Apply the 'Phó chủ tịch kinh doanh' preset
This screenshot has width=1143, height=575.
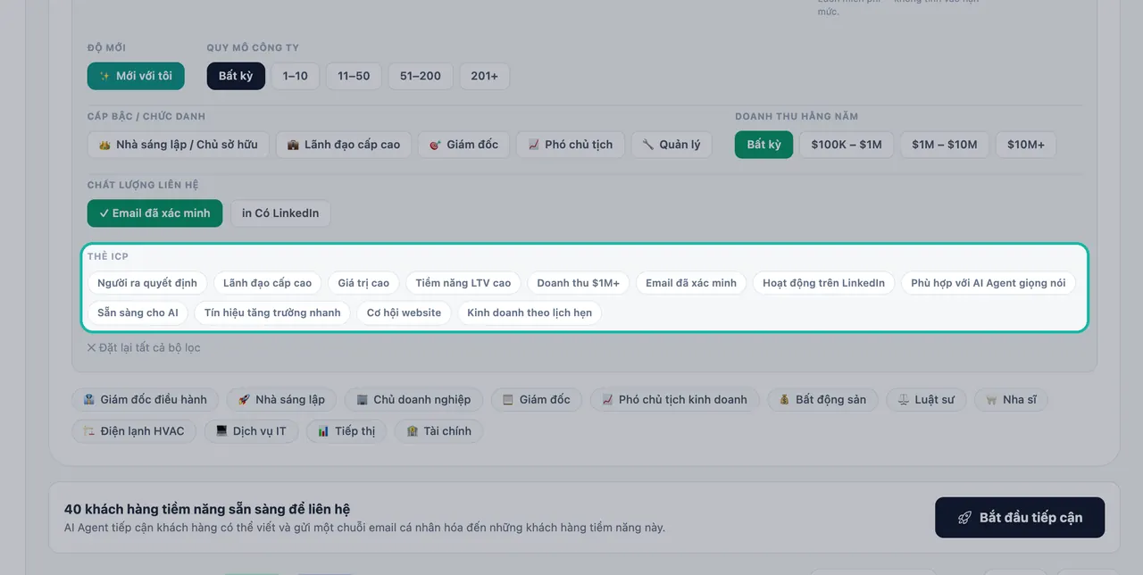click(x=674, y=399)
